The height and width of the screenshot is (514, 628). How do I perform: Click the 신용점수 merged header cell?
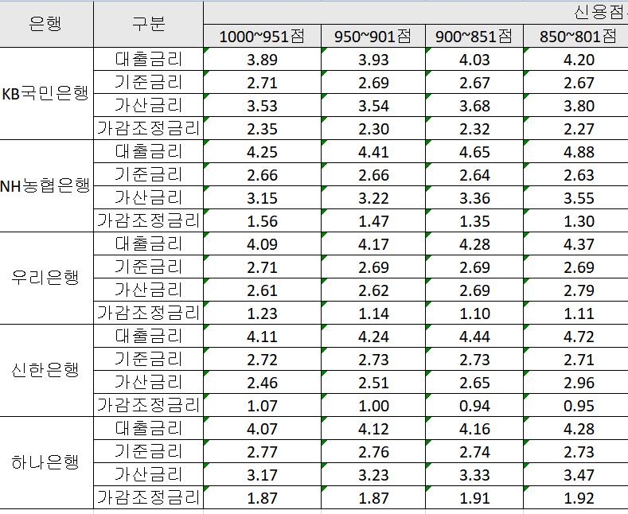pos(597,12)
